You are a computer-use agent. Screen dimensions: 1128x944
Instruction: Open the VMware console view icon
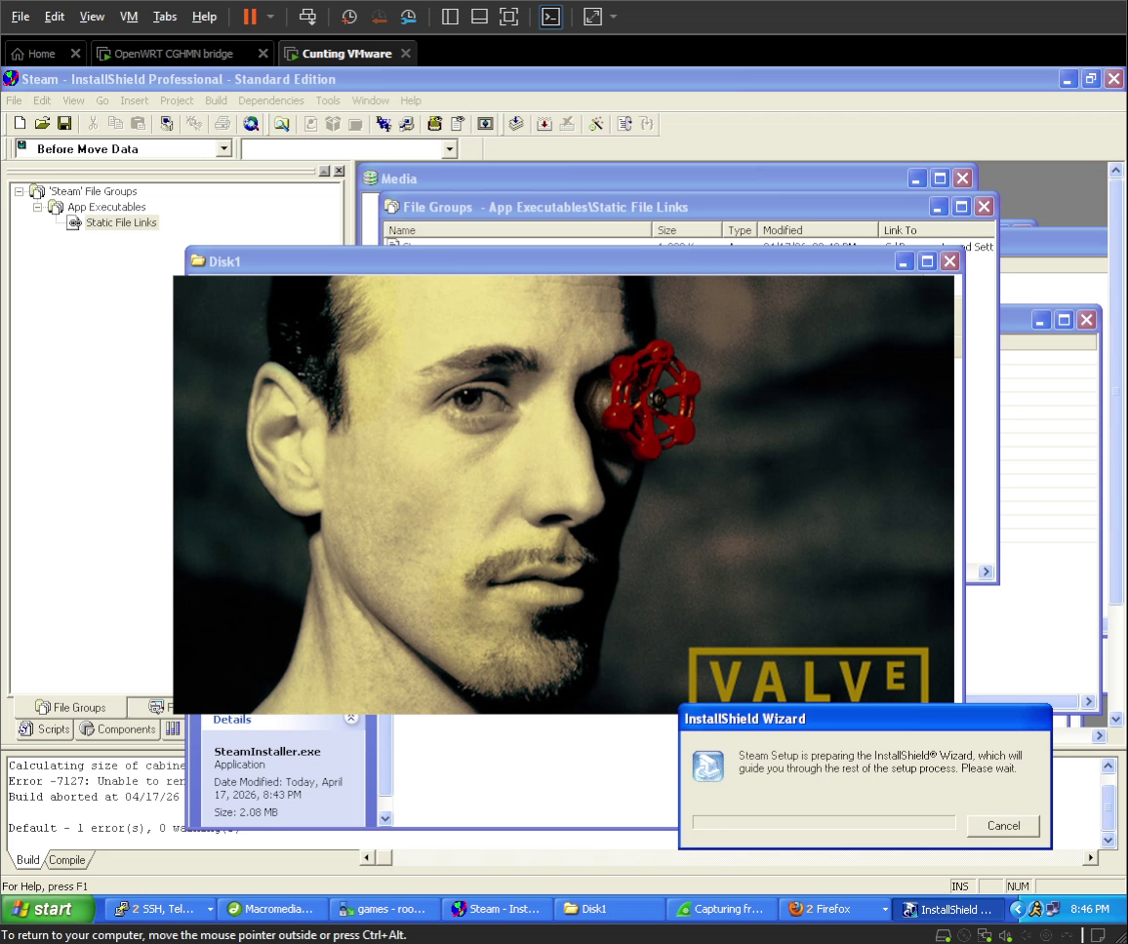tap(550, 17)
